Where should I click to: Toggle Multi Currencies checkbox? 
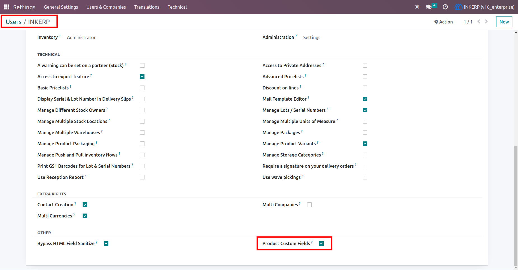pyautogui.click(x=85, y=216)
